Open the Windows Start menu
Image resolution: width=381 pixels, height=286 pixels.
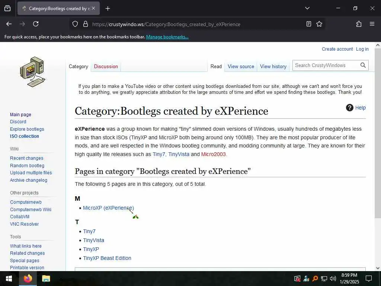[9, 279]
